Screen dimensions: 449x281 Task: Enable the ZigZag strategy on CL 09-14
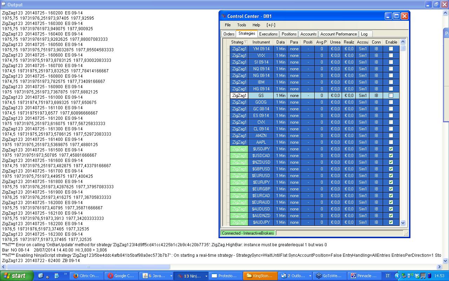click(x=391, y=129)
